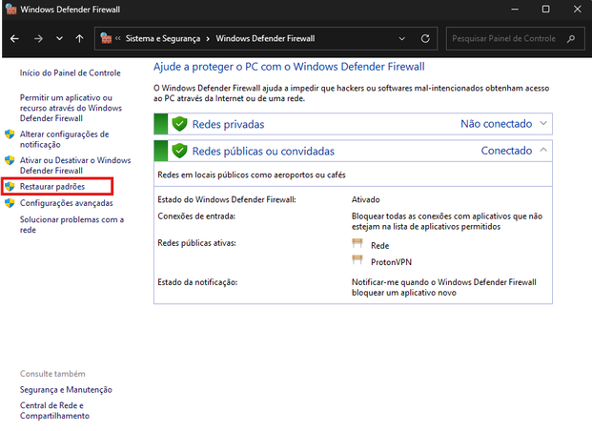Click shield icon beside Restaurar padrões
The height and width of the screenshot is (431, 592).
click(10, 186)
